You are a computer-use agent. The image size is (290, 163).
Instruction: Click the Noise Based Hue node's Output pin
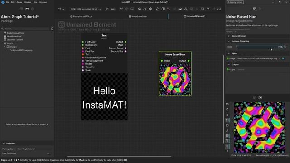point(188,61)
